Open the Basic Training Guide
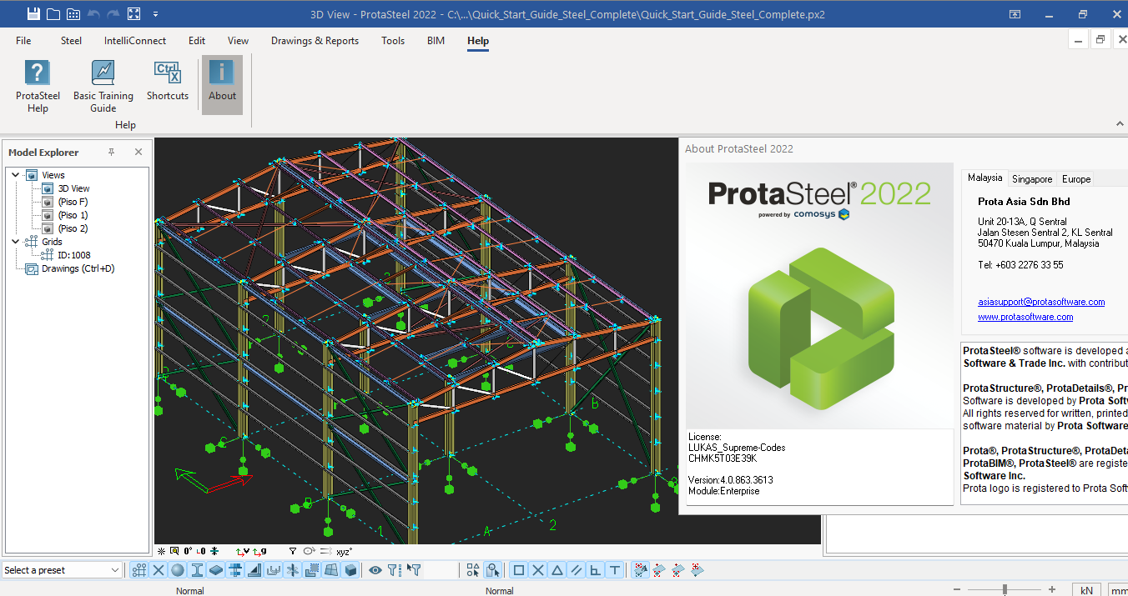This screenshot has height=596, width=1128. (x=103, y=83)
